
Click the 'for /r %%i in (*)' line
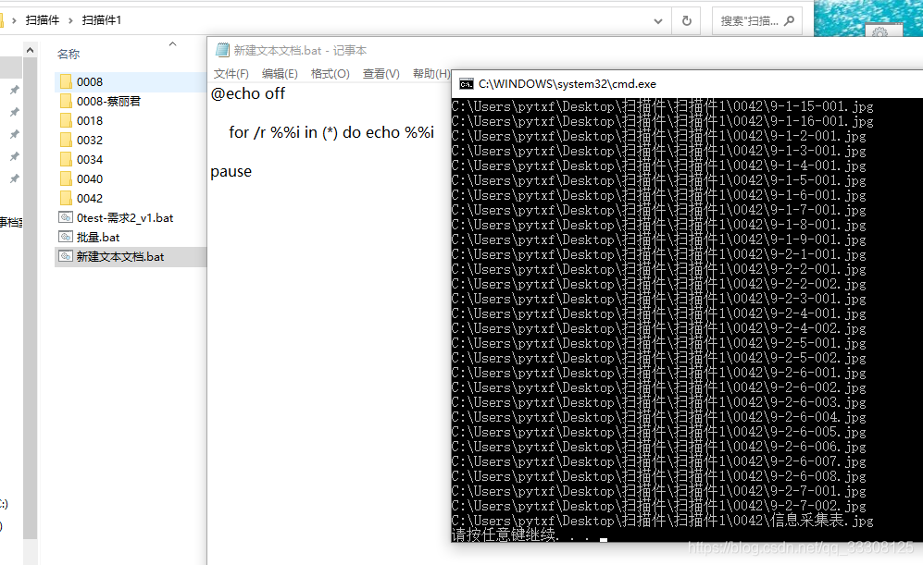[331, 132]
